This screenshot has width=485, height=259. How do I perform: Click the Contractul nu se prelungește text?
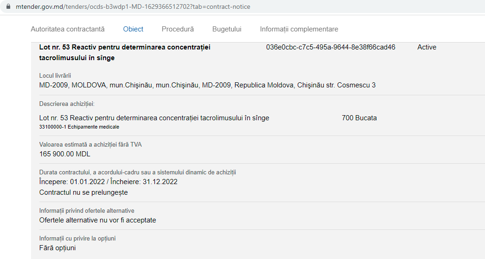(83, 192)
